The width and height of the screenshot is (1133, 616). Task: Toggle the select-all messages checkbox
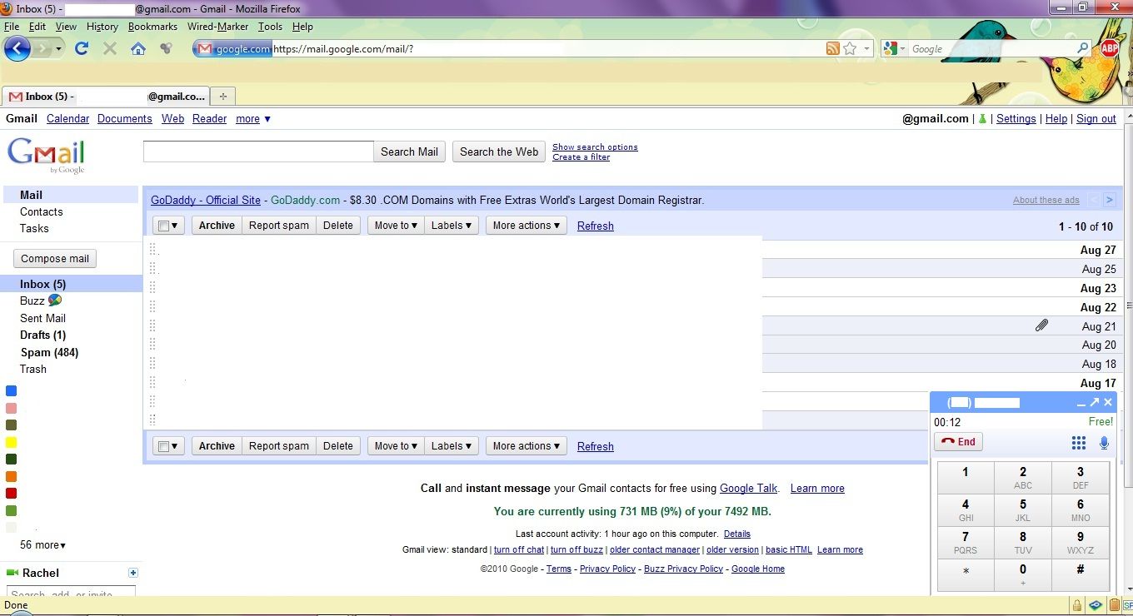pyautogui.click(x=163, y=225)
